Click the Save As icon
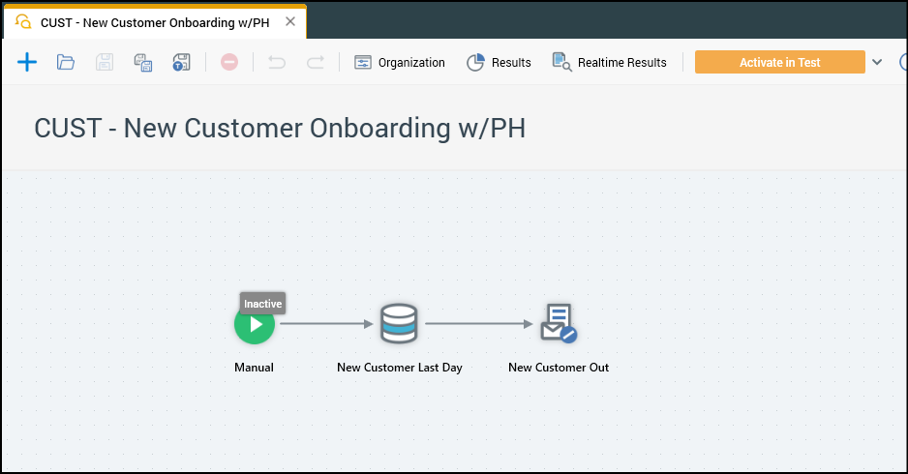The width and height of the screenshot is (908, 474). (143, 63)
